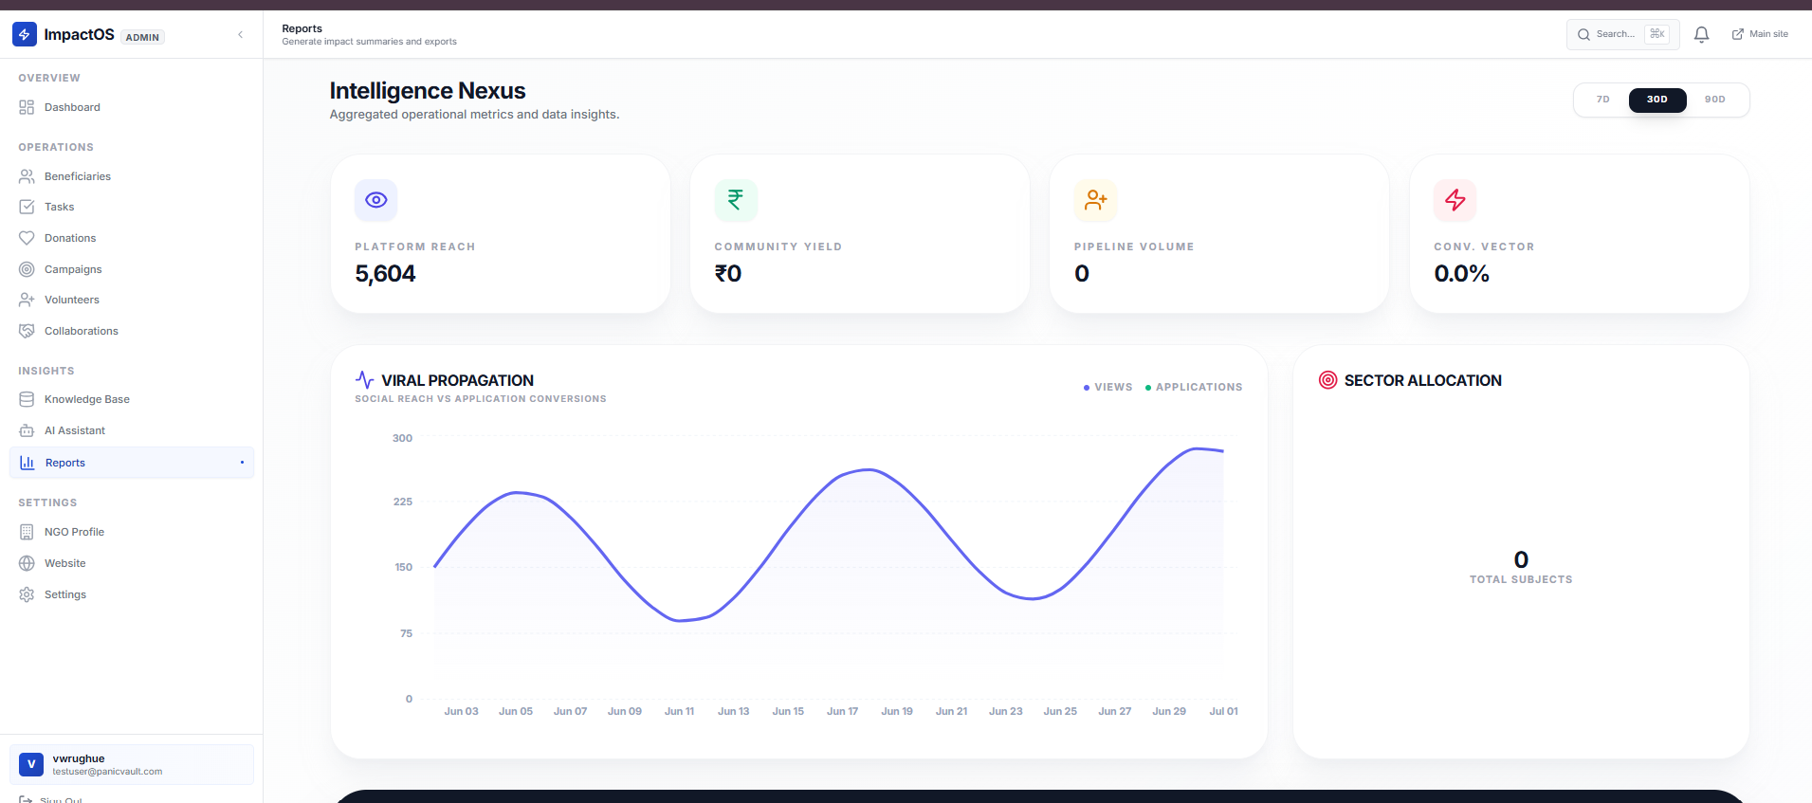
Task: Open the vwrughue user account card
Action: (132, 764)
